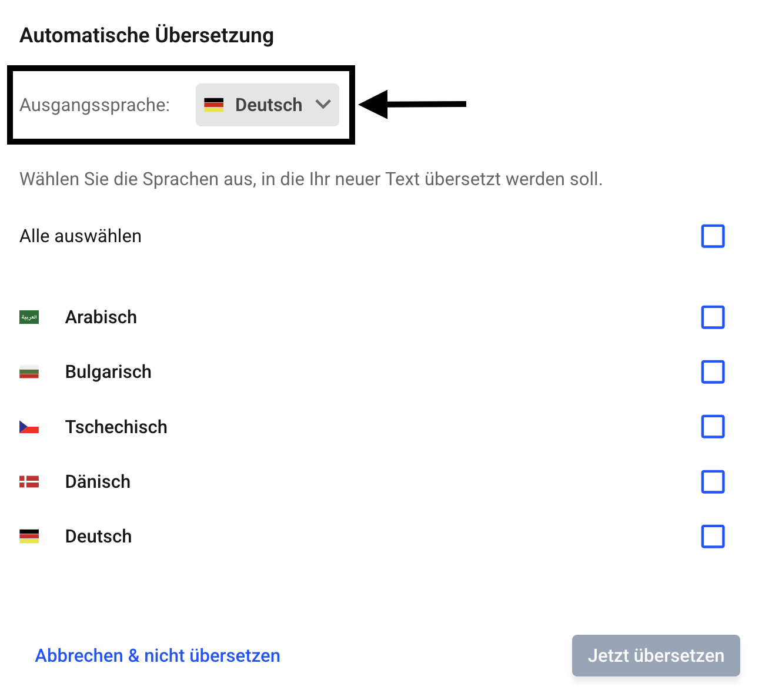Enable the Arabisch translation checkbox
The image size is (762, 690).
click(713, 317)
